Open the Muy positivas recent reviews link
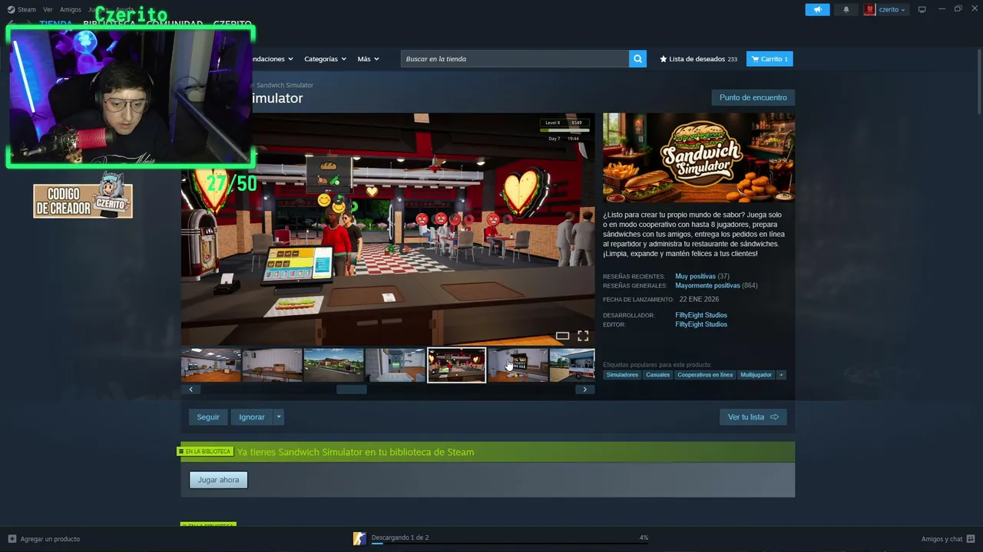Viewport: 983px width, 552px height. 696,276
